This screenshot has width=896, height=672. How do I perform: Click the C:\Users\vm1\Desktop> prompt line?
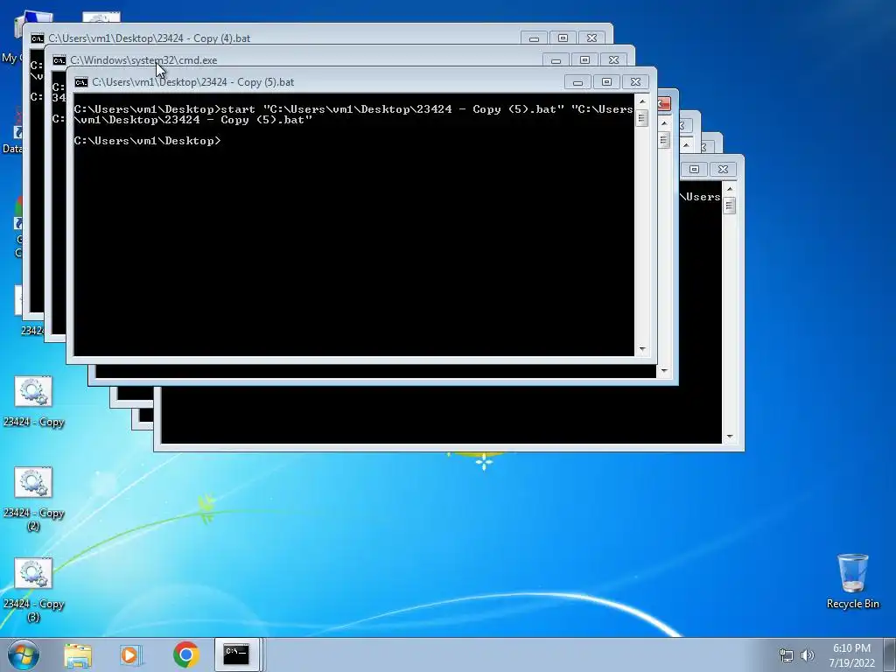(x=147, y=141)
